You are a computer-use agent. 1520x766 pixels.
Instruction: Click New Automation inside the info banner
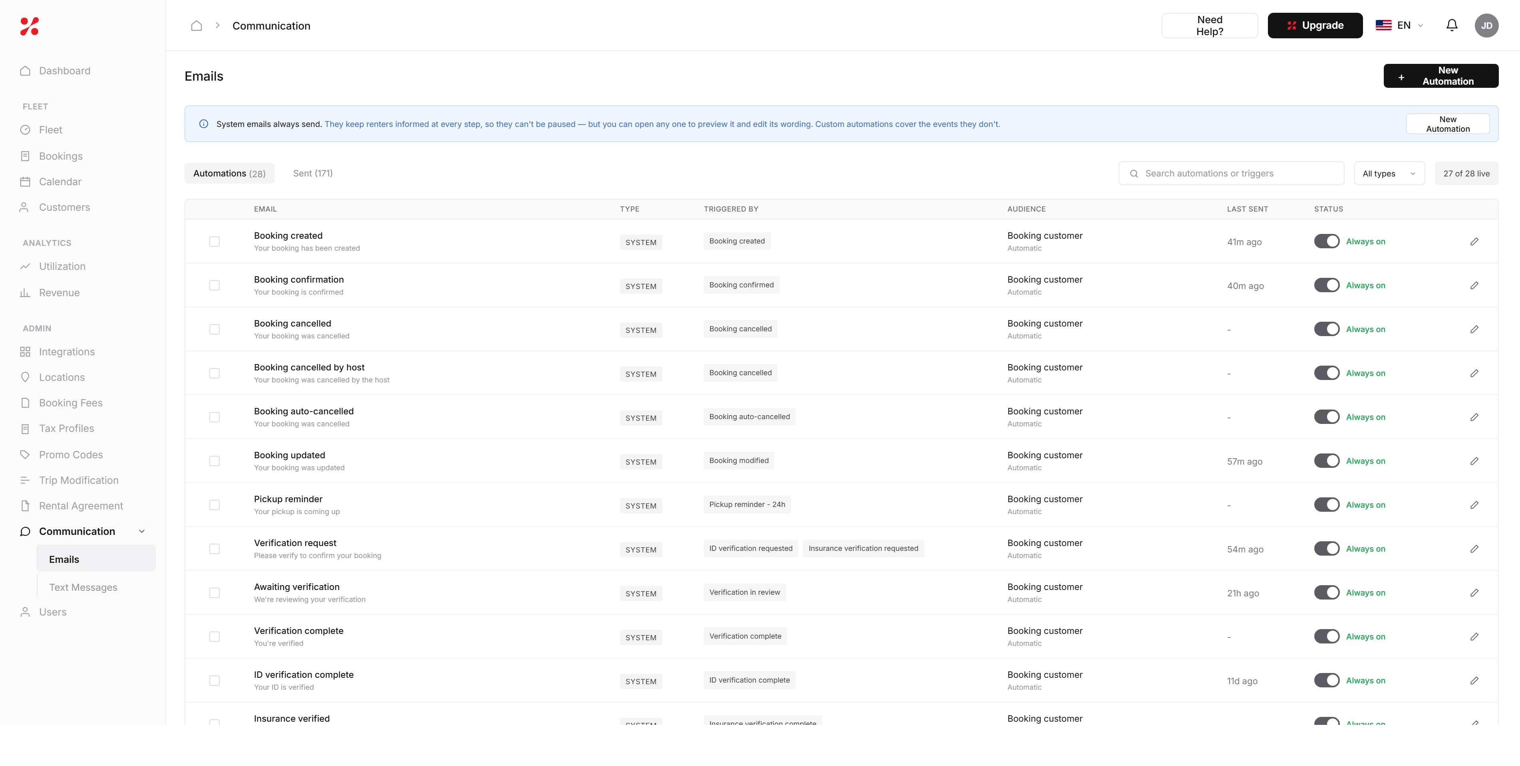(x=1447, y=124)
